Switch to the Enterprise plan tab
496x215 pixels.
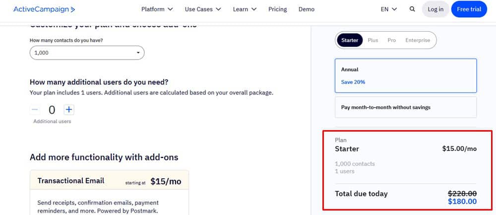[x=418, y=40]
